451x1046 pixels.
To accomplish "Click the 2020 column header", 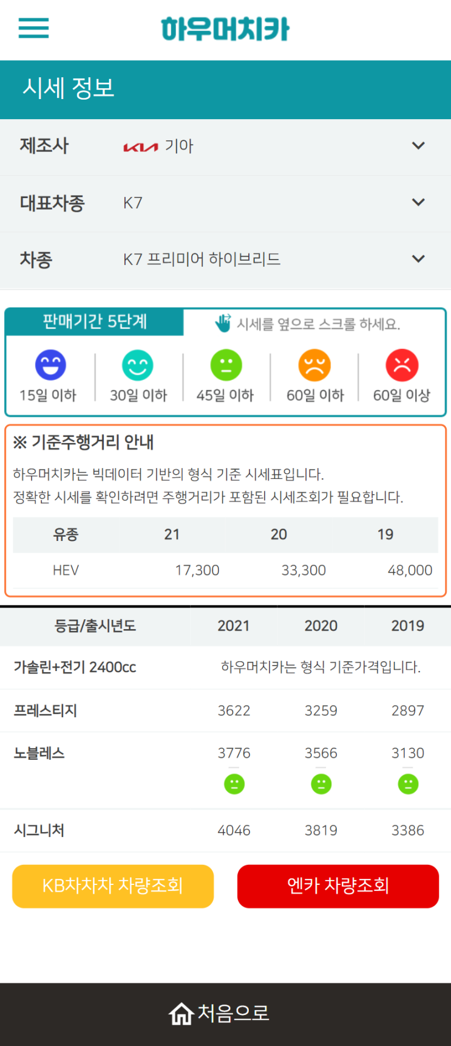I will tap(321, 626).
